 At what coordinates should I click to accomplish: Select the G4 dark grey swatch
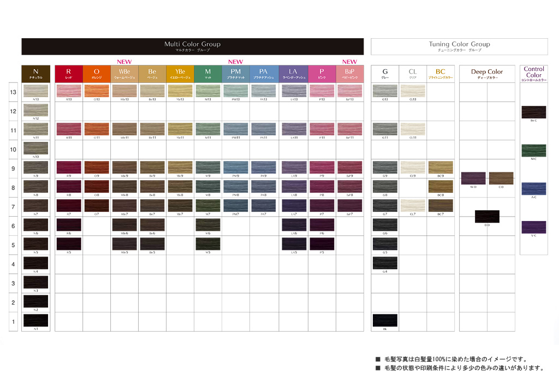tap(385, 262)
